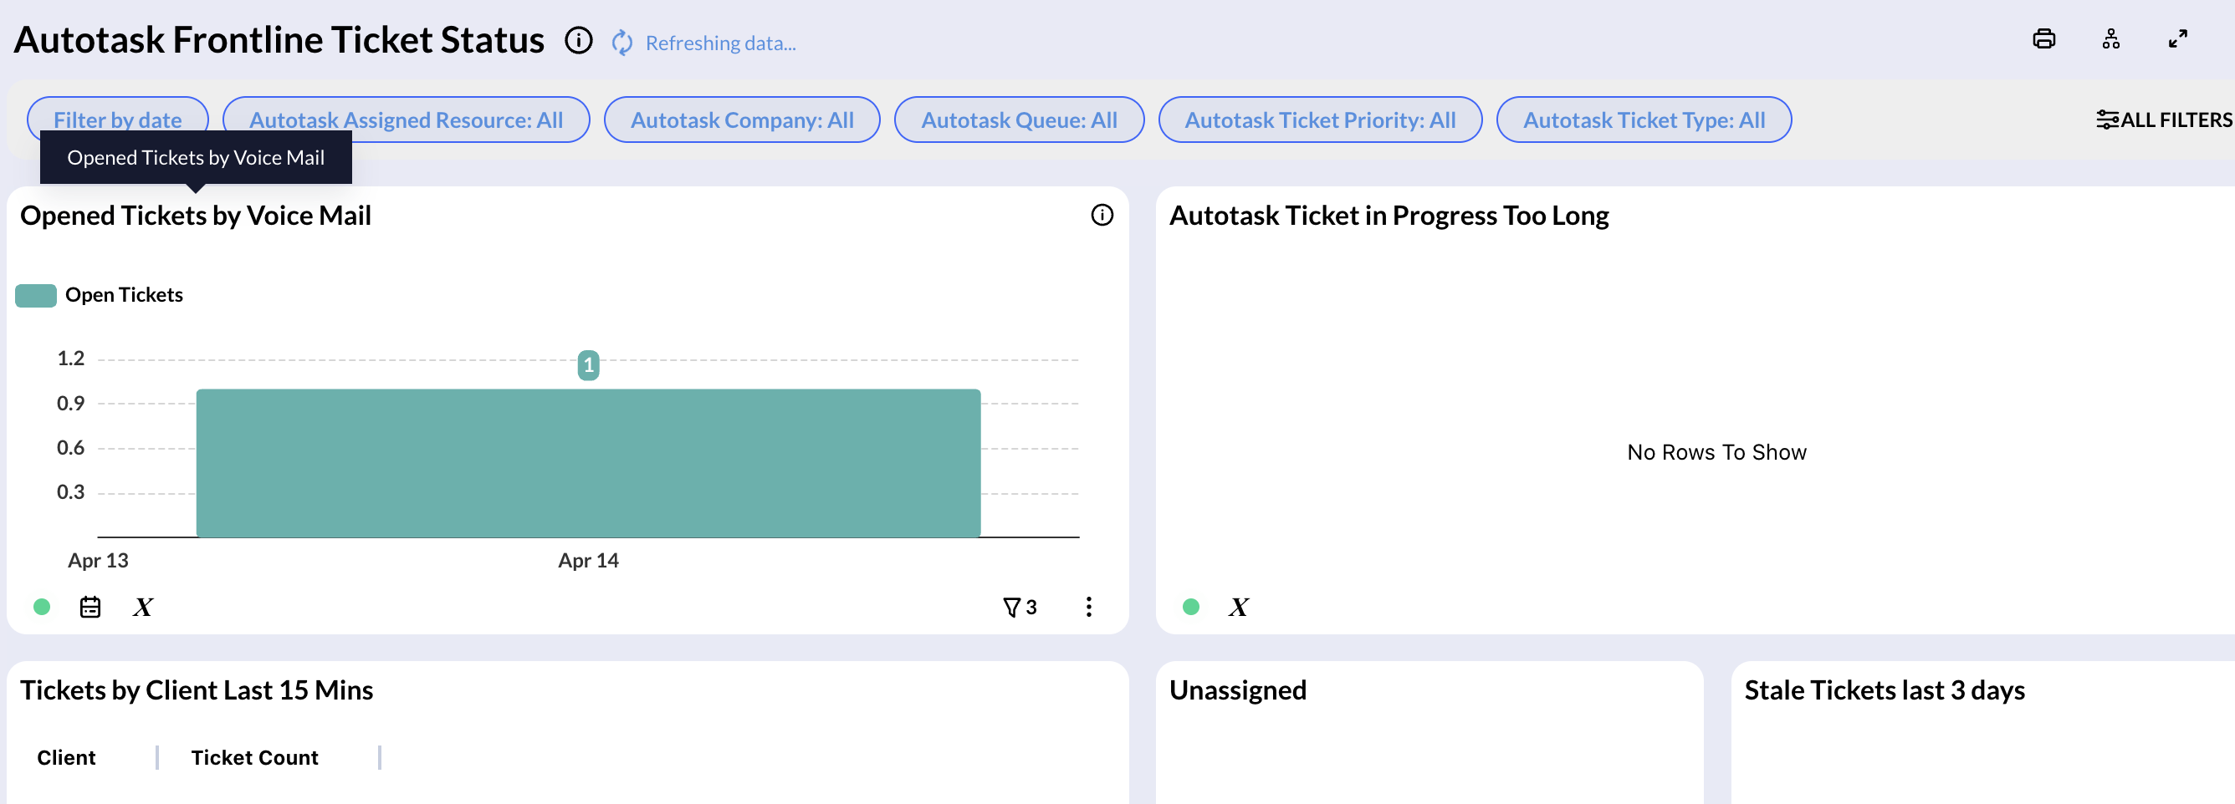
Task: Click the teal Apr 14 bar
Action: point(588,463)
